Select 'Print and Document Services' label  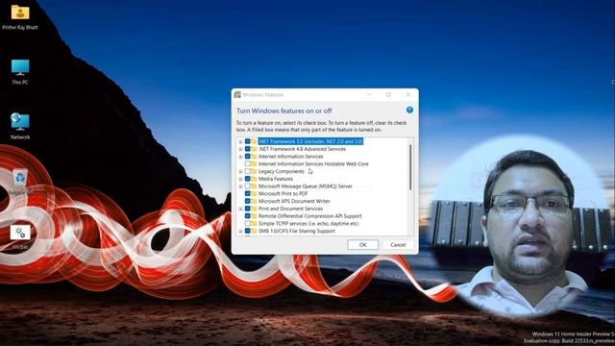pos(290,209)
